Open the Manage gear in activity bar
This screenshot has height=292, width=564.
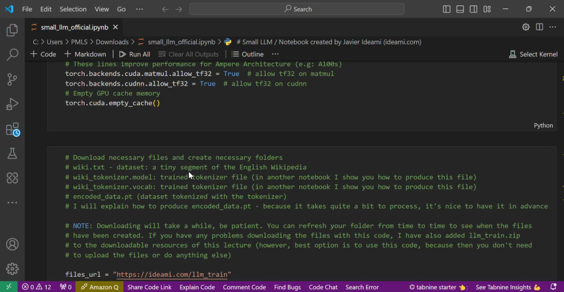(12, 269)
